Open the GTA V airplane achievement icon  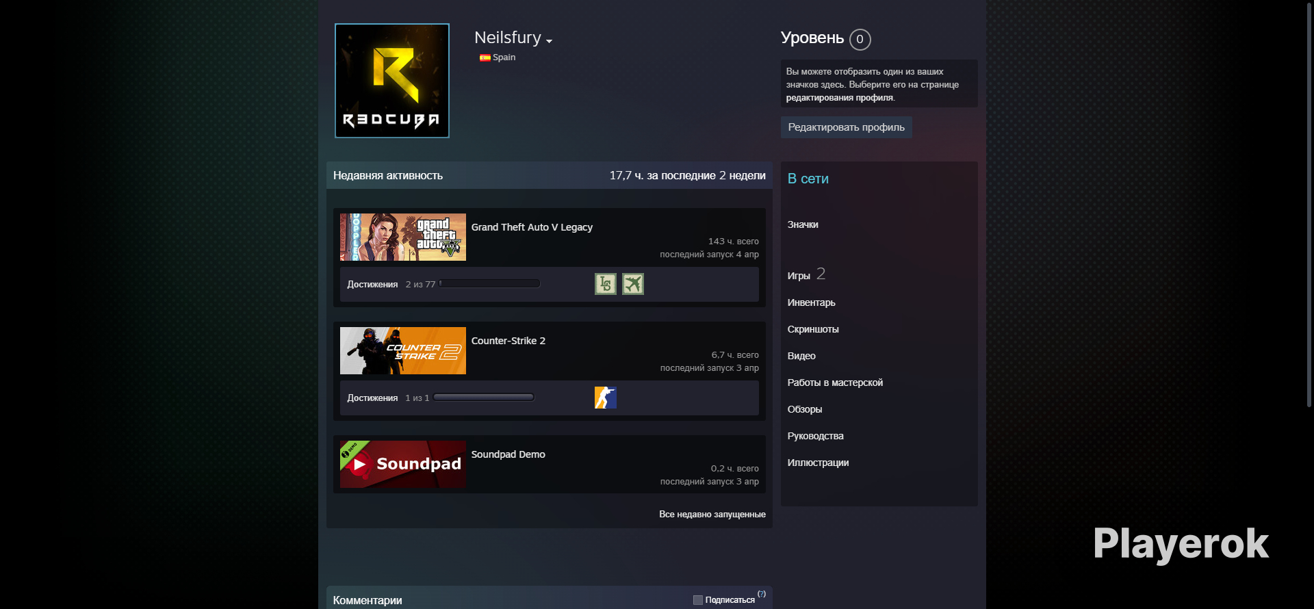[633, 284]
